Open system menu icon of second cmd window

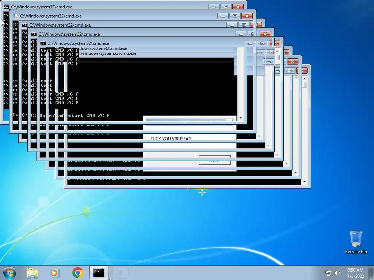pos(15,16)
